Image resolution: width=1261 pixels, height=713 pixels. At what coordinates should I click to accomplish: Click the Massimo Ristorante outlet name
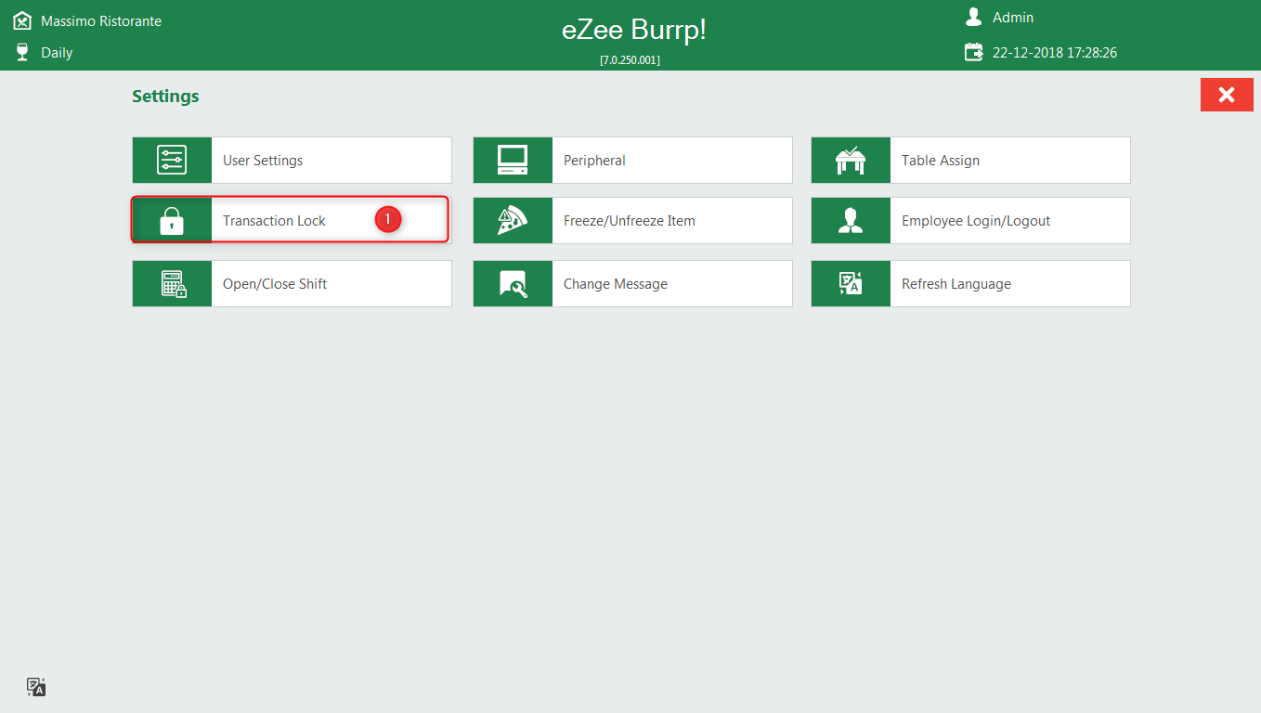101,20
